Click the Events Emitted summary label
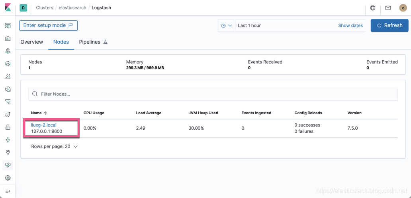411x198 pixels. (x=382, y=62)
